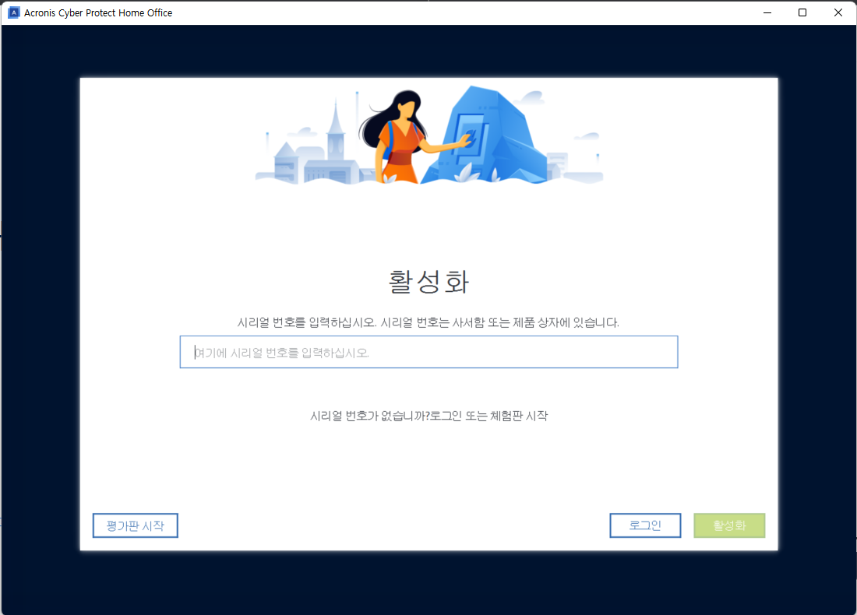Close the Acronis Cyber Protect window
The image size is (857, 615).
point(838,12)
